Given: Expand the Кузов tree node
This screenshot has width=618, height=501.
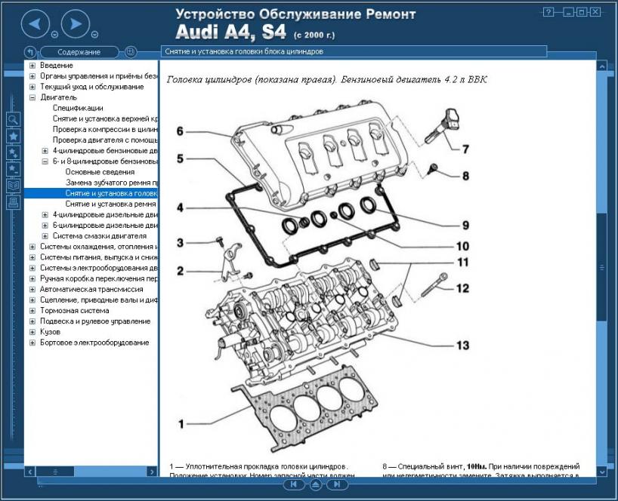Looking at the screenshot, I should [x=32, y=332].
